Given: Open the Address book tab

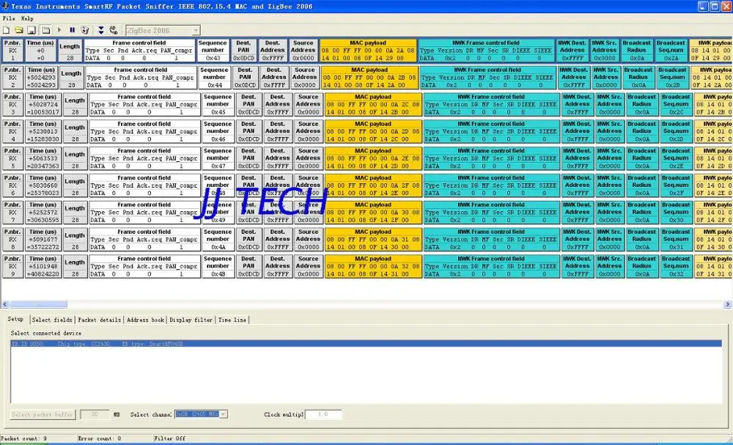Looking at the screenshot, I should coord(145,320).
